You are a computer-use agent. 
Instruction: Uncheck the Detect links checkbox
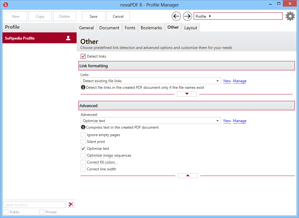coord(83,56)
